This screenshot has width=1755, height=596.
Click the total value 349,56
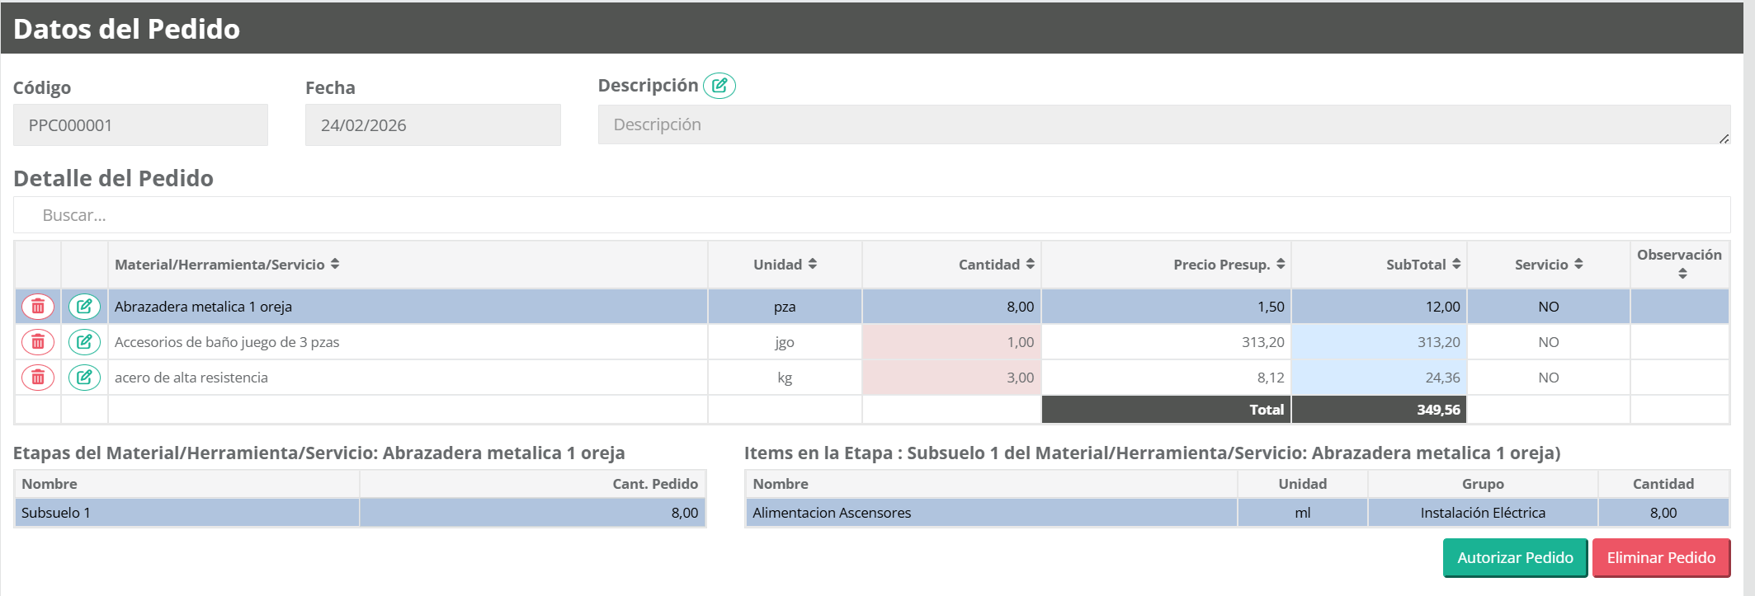pos(1438,410)
